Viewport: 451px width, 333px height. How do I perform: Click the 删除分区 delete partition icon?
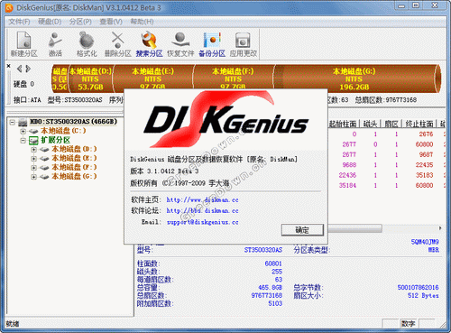point(118,44)
